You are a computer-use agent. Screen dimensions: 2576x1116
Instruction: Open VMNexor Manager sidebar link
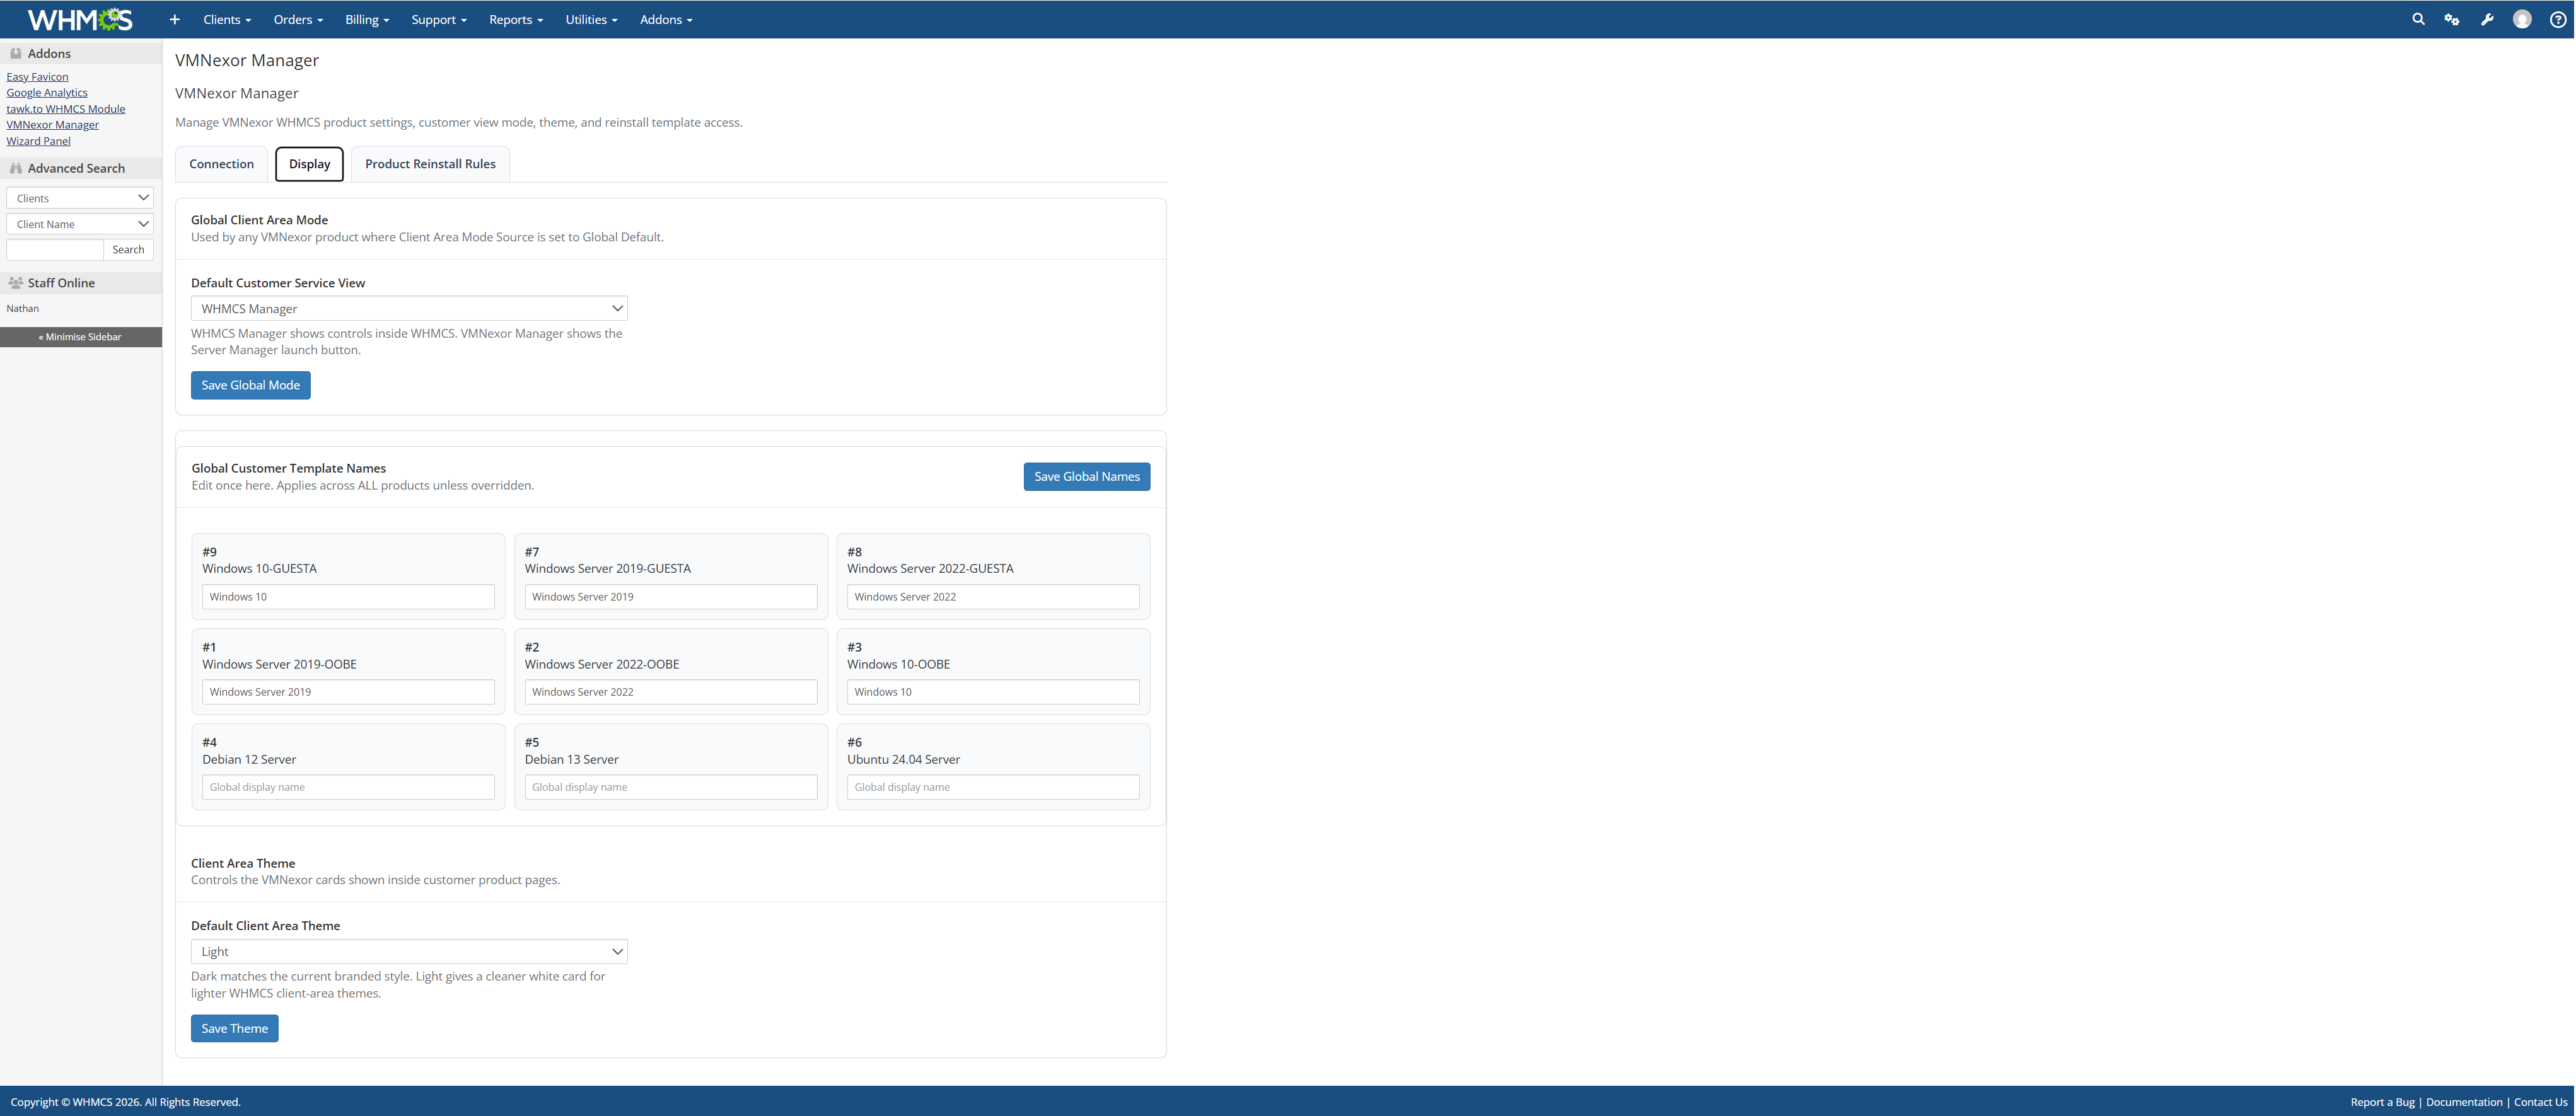53,125
